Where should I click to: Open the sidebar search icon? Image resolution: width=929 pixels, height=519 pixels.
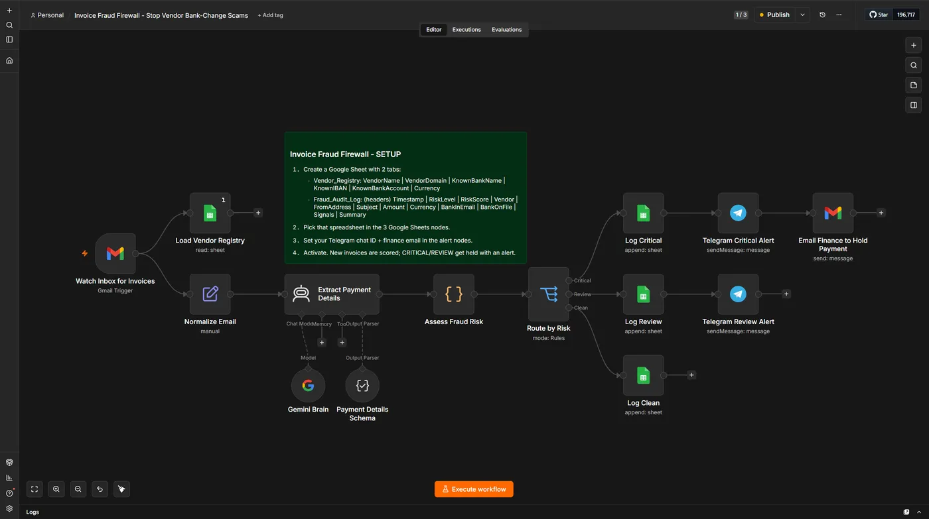9,25
